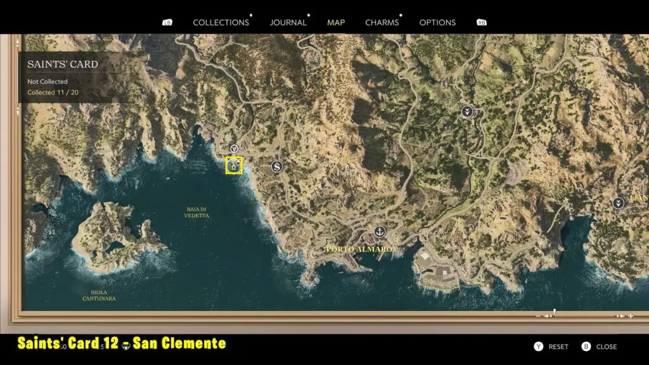
Task: Click the Close button prompt
Action: click(599, 347)
